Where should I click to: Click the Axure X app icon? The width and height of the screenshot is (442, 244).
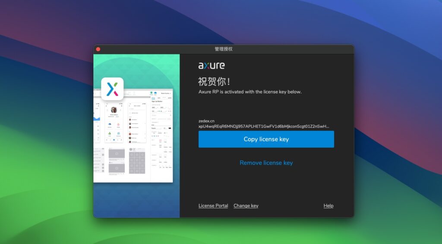112,89
